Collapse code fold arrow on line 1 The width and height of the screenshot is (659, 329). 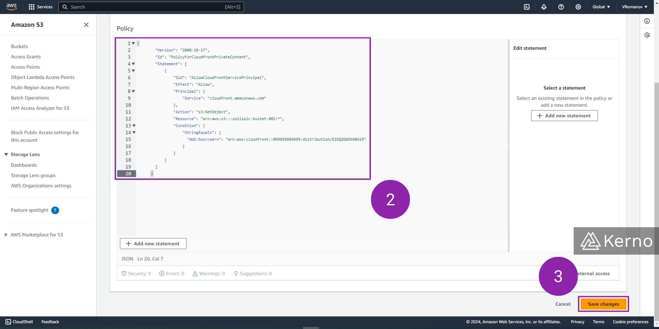coord(133,43)
